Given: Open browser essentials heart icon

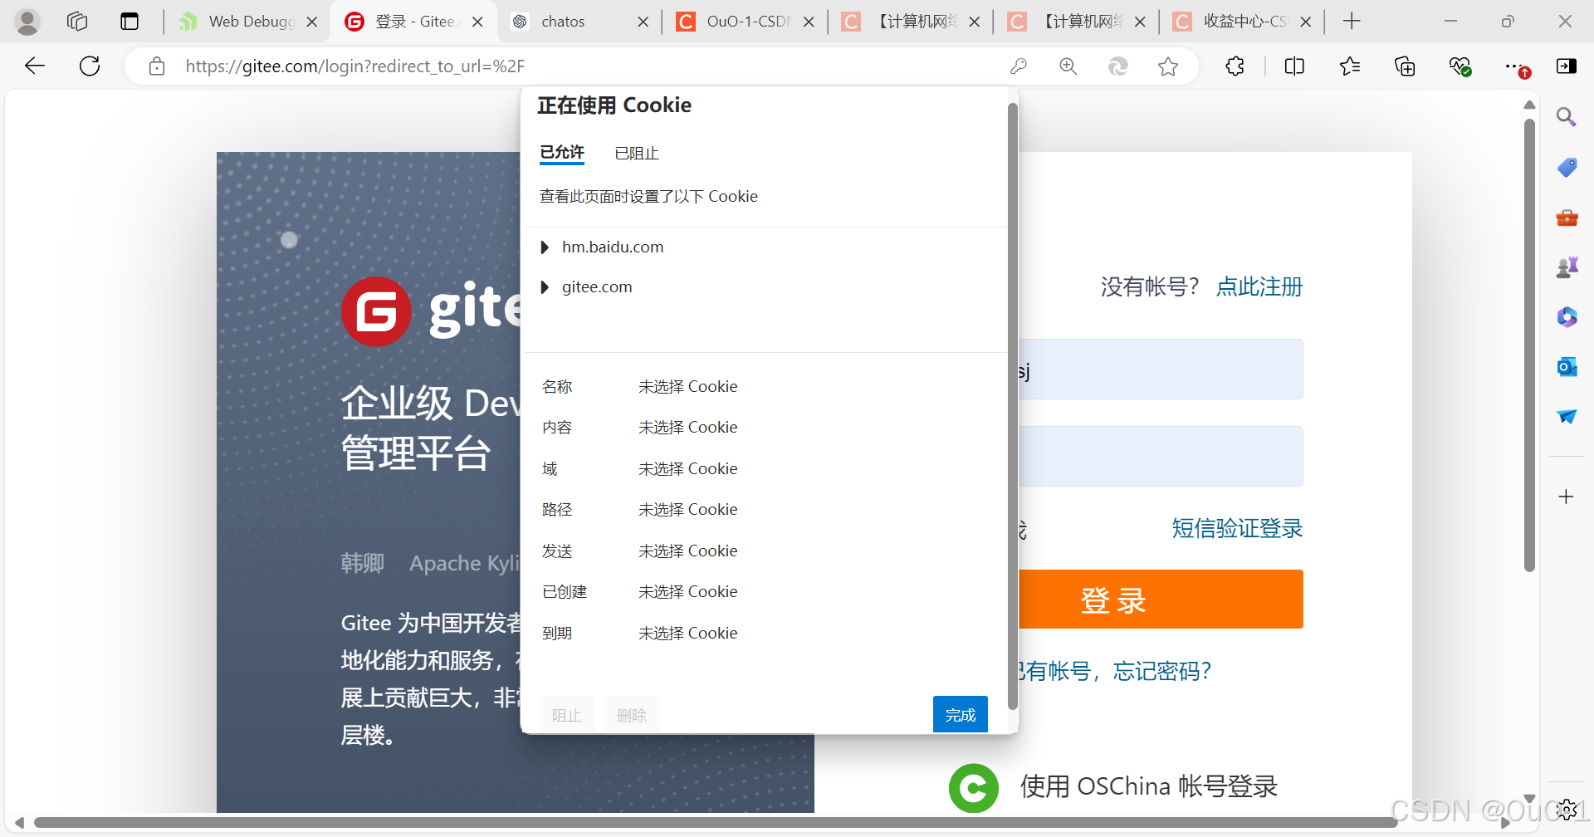Looking at the screenshot, I should click(x=1460, y=66).
